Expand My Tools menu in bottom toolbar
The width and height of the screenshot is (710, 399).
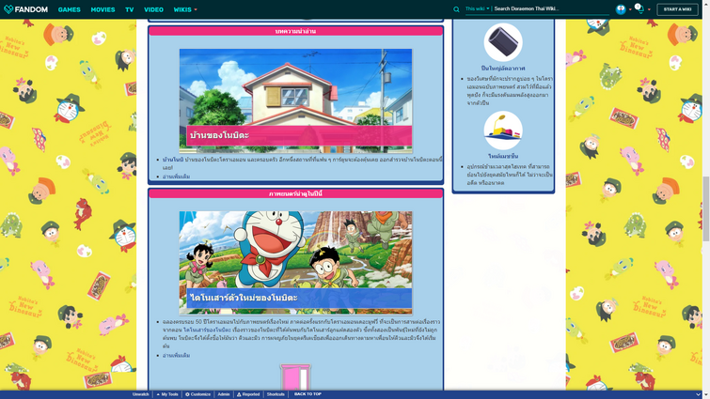(167, 394)
